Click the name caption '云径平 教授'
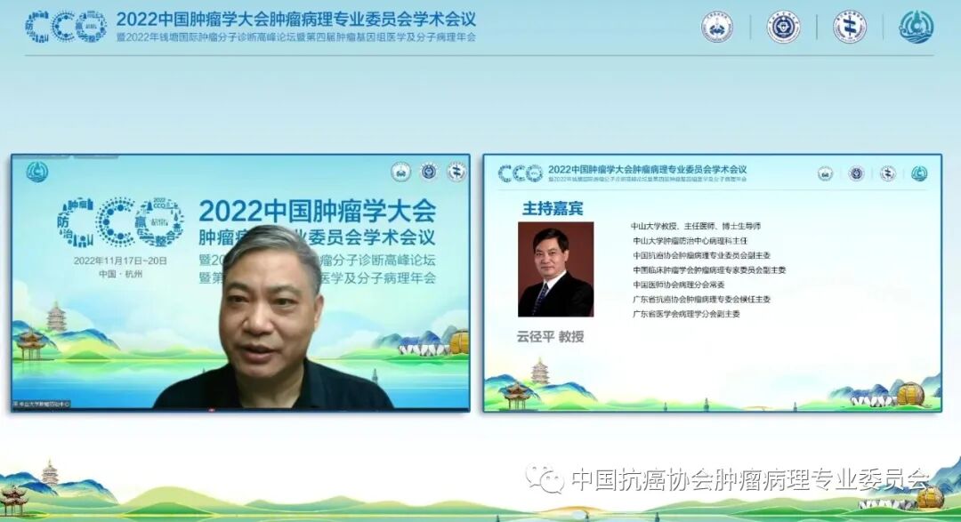Image resolution: width=961 pixels, height=522 pixels. [551, 336]
